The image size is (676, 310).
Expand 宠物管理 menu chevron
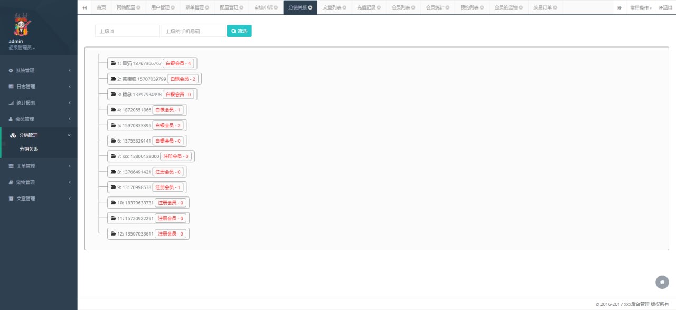coord(69,182)
